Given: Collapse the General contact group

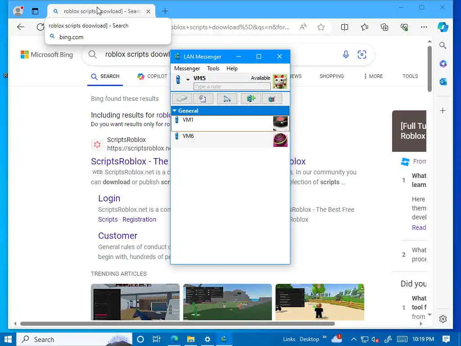Looking at the screenshot, I should (x=175, y=111).
